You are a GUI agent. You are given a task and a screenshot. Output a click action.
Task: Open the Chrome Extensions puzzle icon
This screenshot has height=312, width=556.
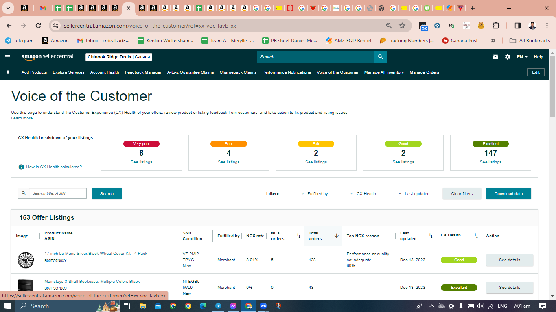tap(496, 26)
